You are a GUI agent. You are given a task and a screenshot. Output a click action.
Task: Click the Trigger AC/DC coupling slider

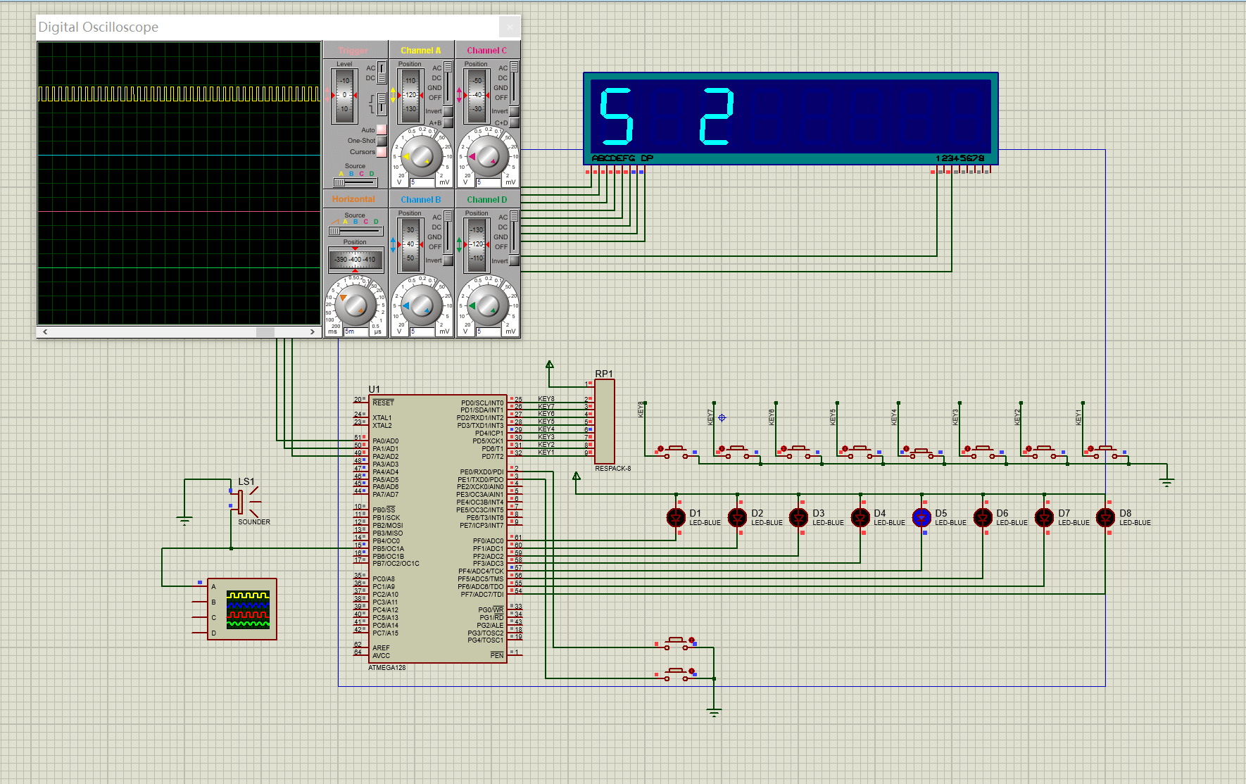382,73
